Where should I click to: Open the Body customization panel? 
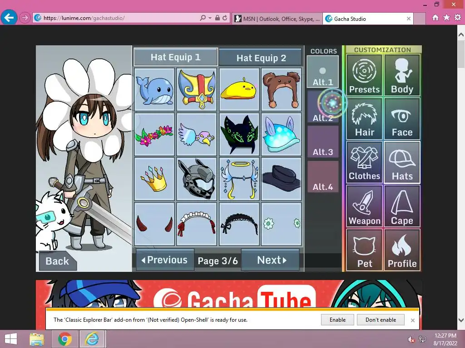tap(402, 76)
